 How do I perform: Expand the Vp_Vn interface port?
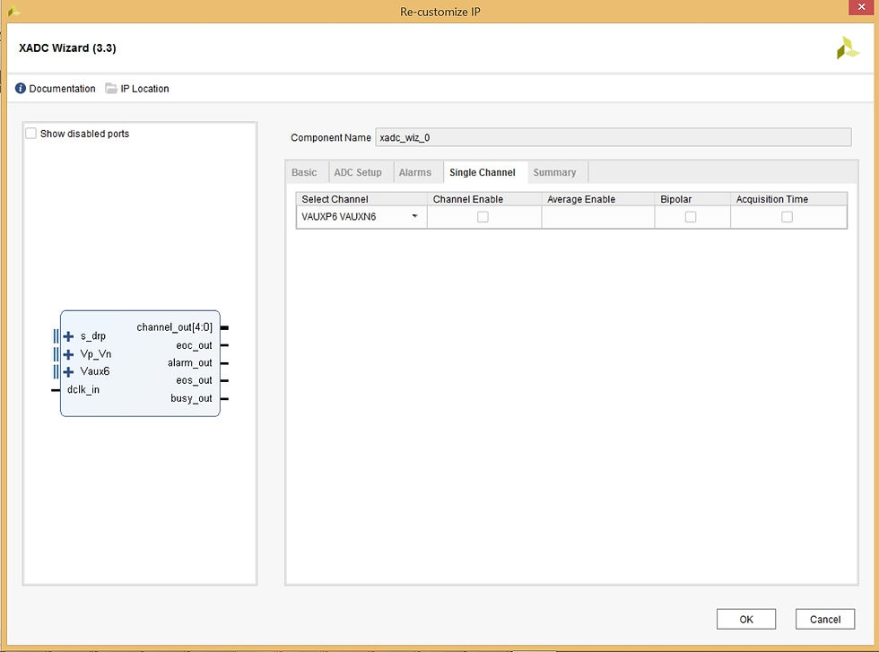click(68, 353)
